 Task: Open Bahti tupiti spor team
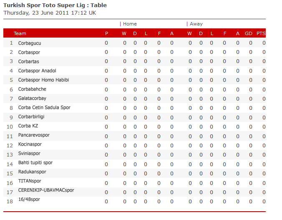35,163
